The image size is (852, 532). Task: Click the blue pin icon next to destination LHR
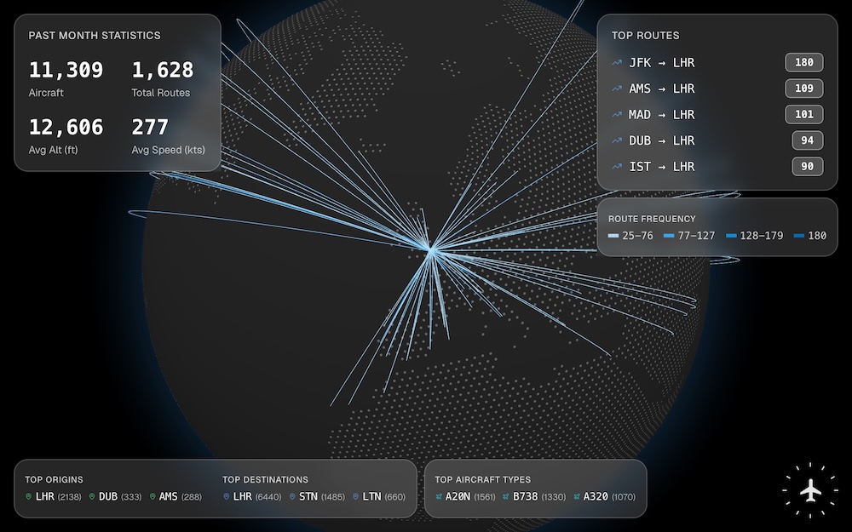226,497
